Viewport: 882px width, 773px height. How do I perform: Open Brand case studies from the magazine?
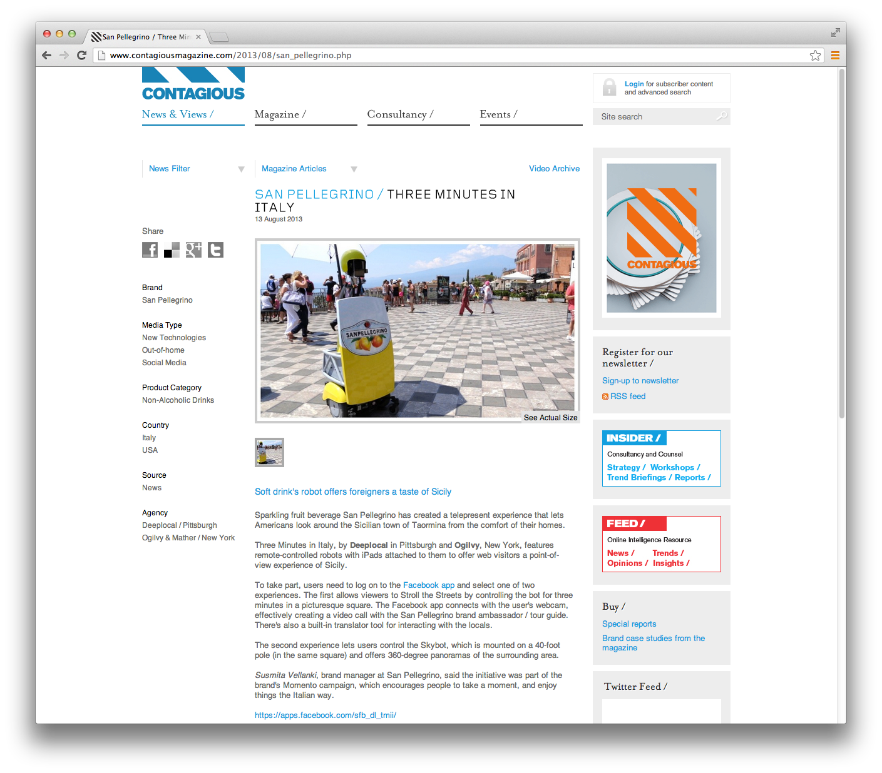(654, 643)
